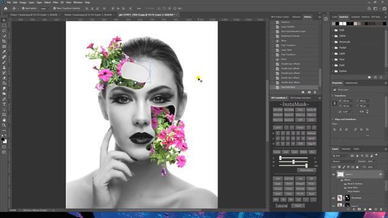
Task: Click Delete layer trash icon in Layers panel
Action: 381,210
